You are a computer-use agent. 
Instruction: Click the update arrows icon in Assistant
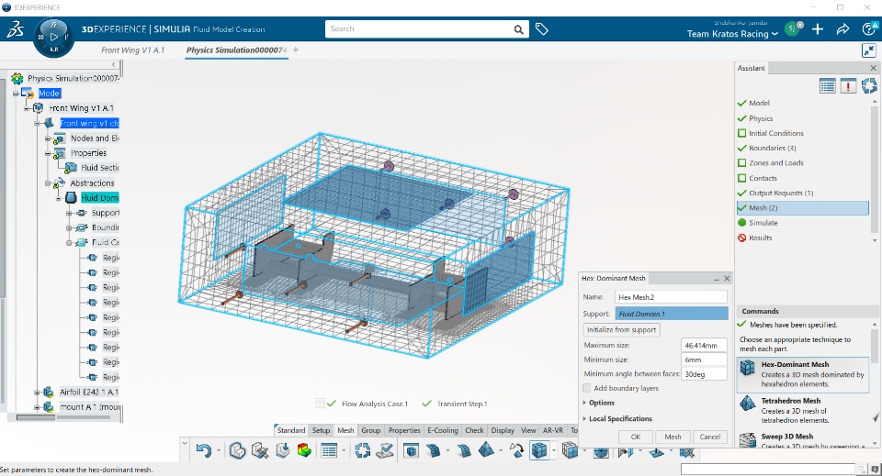click(869, 86)
